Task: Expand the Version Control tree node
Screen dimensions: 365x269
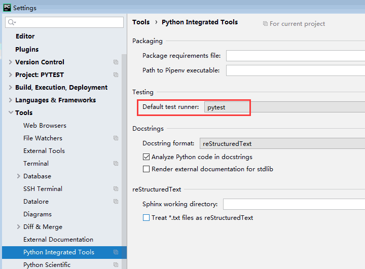Action: click(x=10, y=62)
